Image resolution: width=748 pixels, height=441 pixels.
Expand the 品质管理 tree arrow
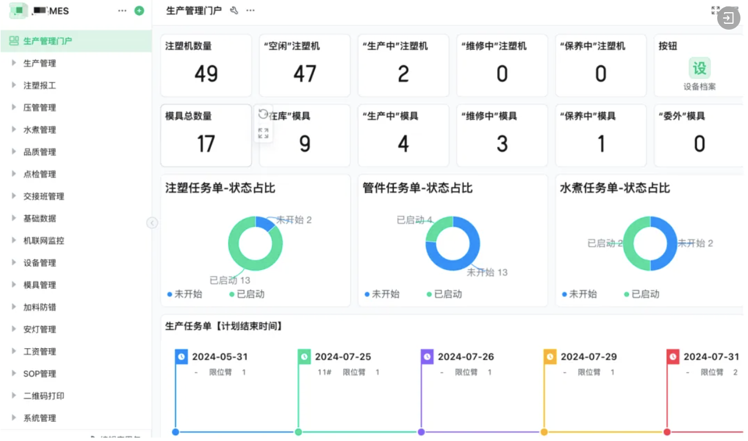coord(14,151)
